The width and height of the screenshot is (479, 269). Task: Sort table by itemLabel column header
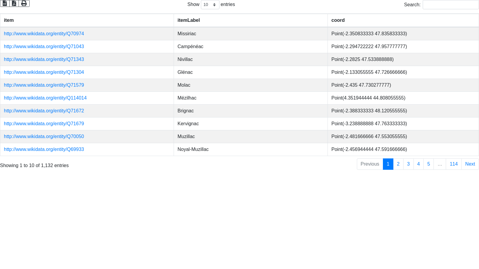[x=189, y=20]
